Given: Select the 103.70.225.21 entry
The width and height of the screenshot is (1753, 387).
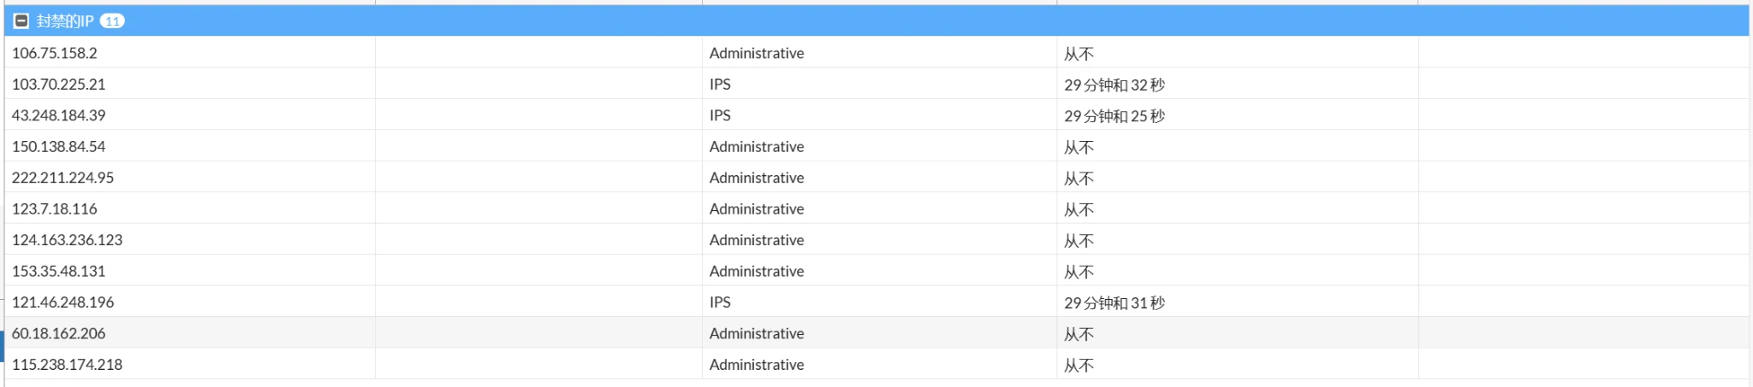Looking at the screenshot, I should [x=59, y=85].
